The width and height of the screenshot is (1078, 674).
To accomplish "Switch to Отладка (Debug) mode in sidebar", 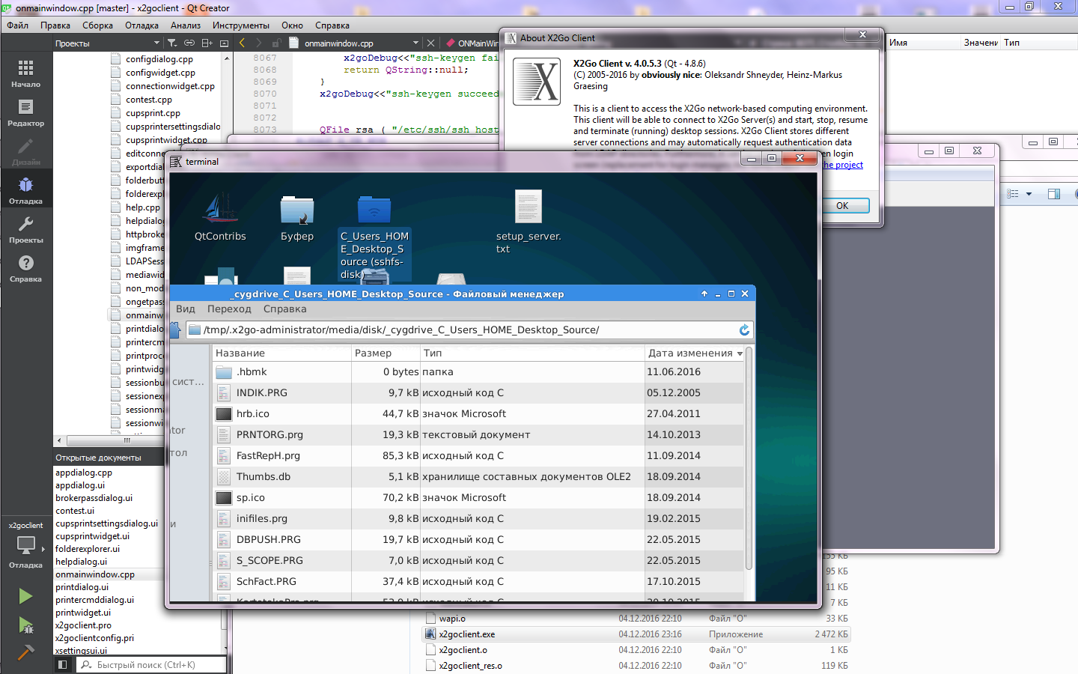I will click(x=25, y=190).
